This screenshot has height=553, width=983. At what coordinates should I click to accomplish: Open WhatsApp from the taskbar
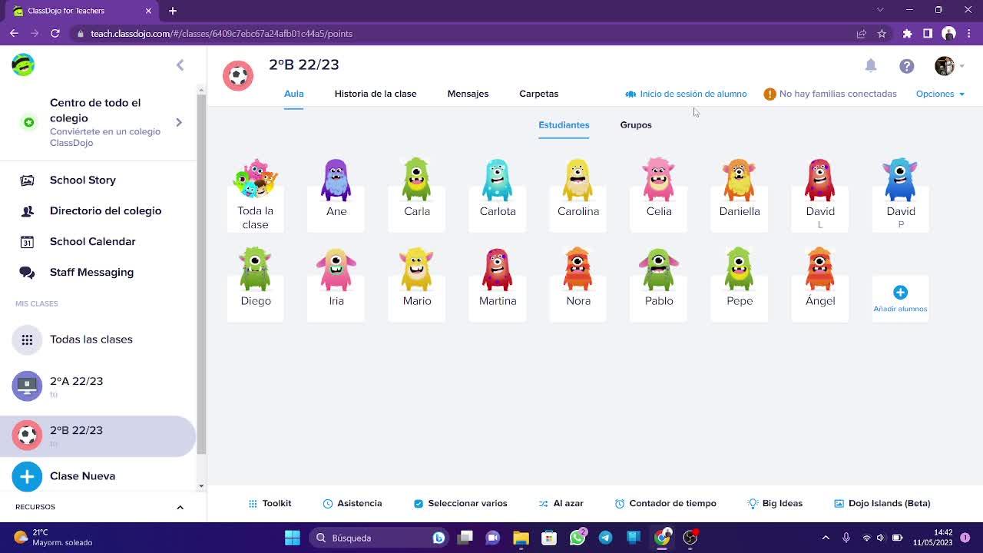(x=578, y=538)
